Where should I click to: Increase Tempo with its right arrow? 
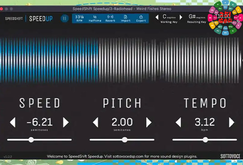[x=232, y=122]
